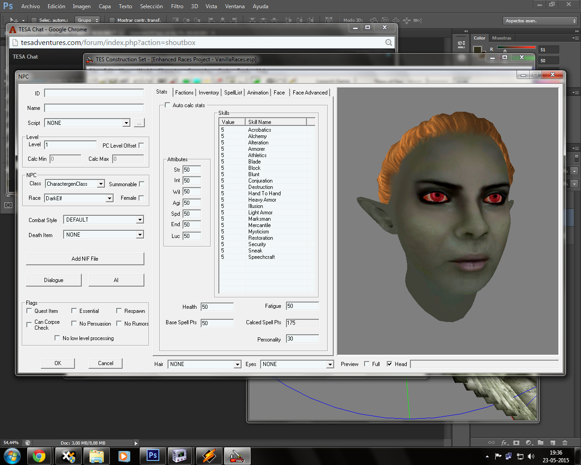Open the Filtro menu in Photoshop
The width and height of the screenshot is (581, 465).
(x=177, y=6)
